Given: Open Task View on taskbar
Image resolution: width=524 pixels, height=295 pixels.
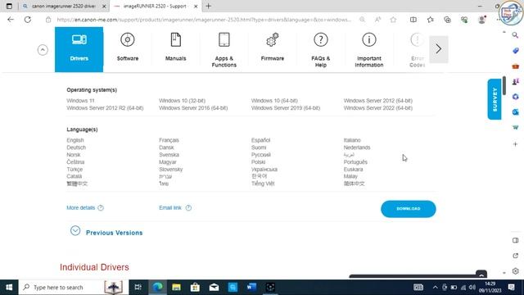Looking at the screenshot, I should 138,288.
